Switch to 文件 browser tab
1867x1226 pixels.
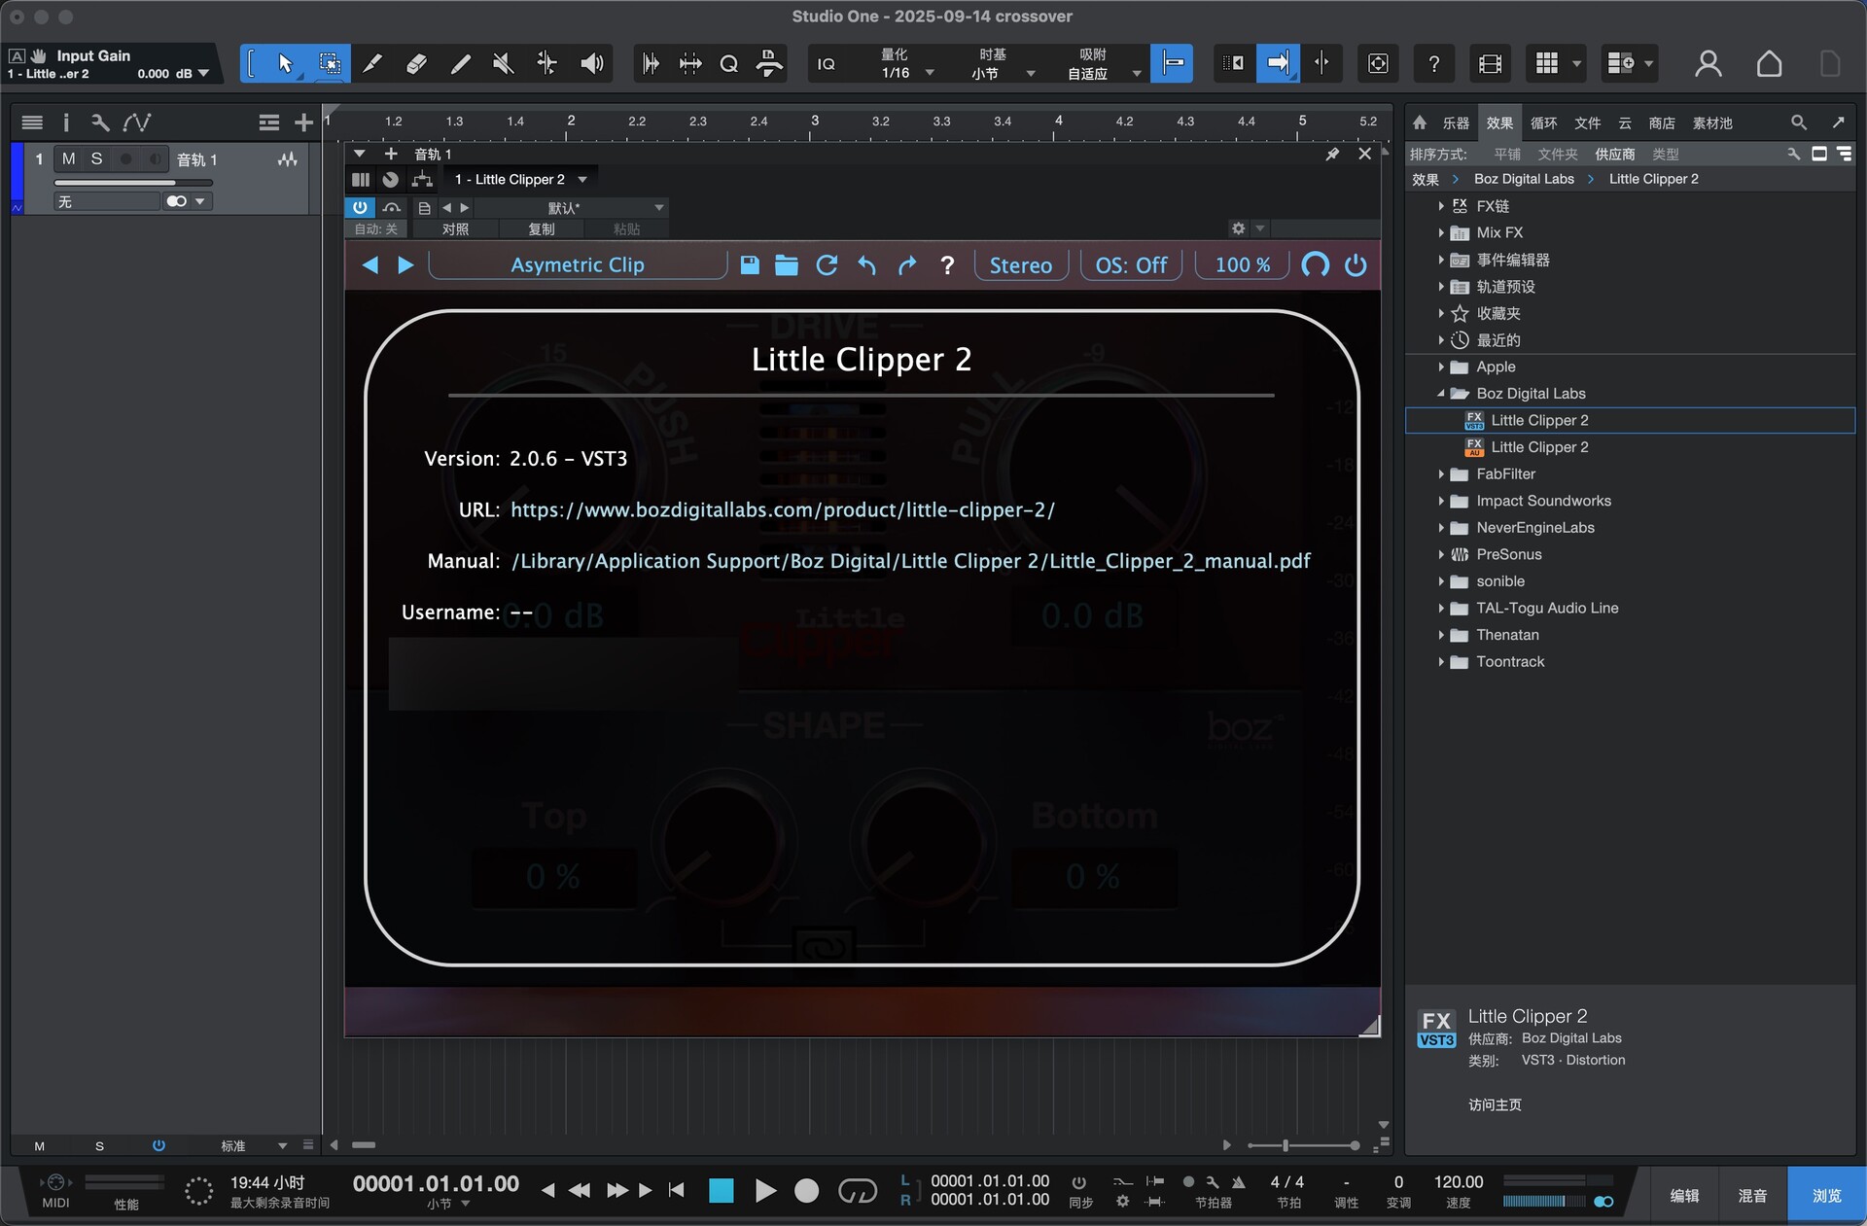[x=1587, y=123]
